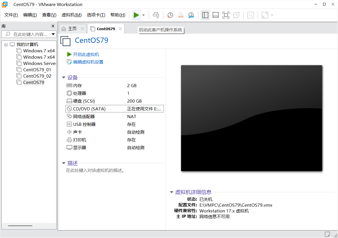
Task: Open the power options dropdown arrow next to play button
Action: (143, 15)
